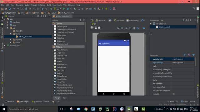Click Windows Start button
The image size is (200, 112).
pyautogui.click(x=4, y=109)
